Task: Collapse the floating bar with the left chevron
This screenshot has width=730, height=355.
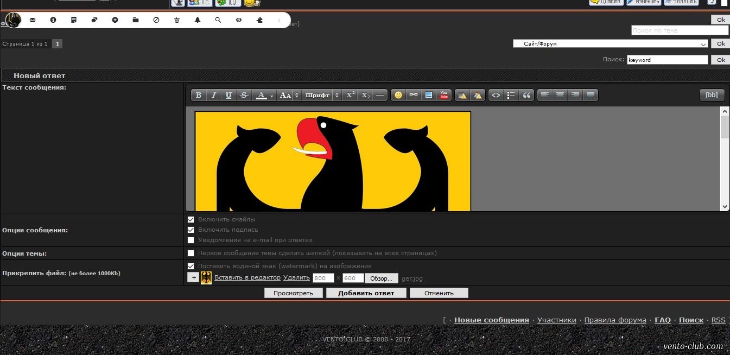Action: coord(280,20)
